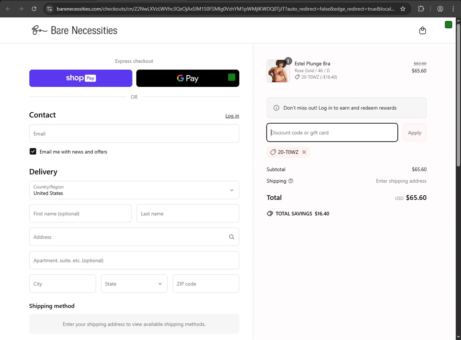461x340 pixels.
Task: Remove the 20-TOWZ discount code
Action: (304, 152)
